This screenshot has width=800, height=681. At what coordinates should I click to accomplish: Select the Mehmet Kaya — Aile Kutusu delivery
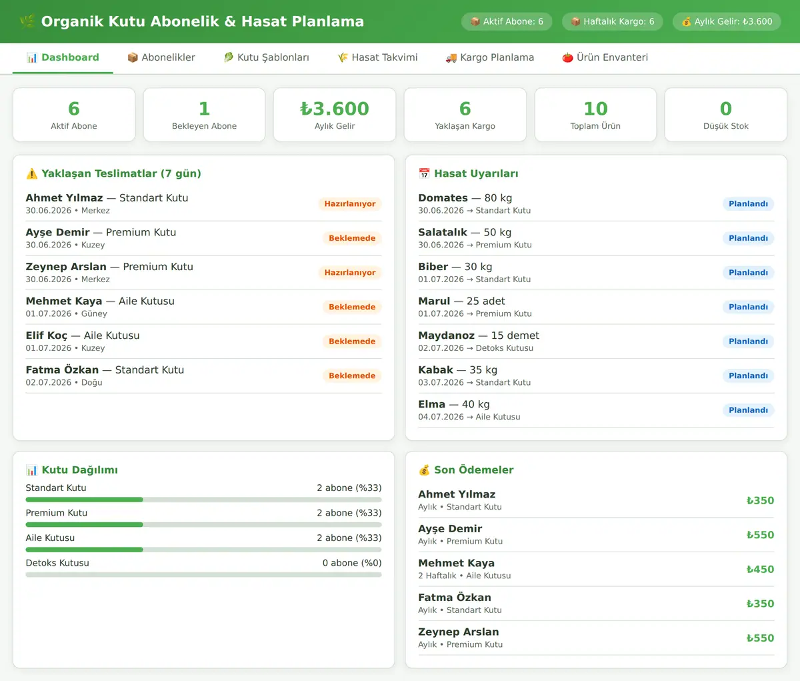tap(203, 307)
